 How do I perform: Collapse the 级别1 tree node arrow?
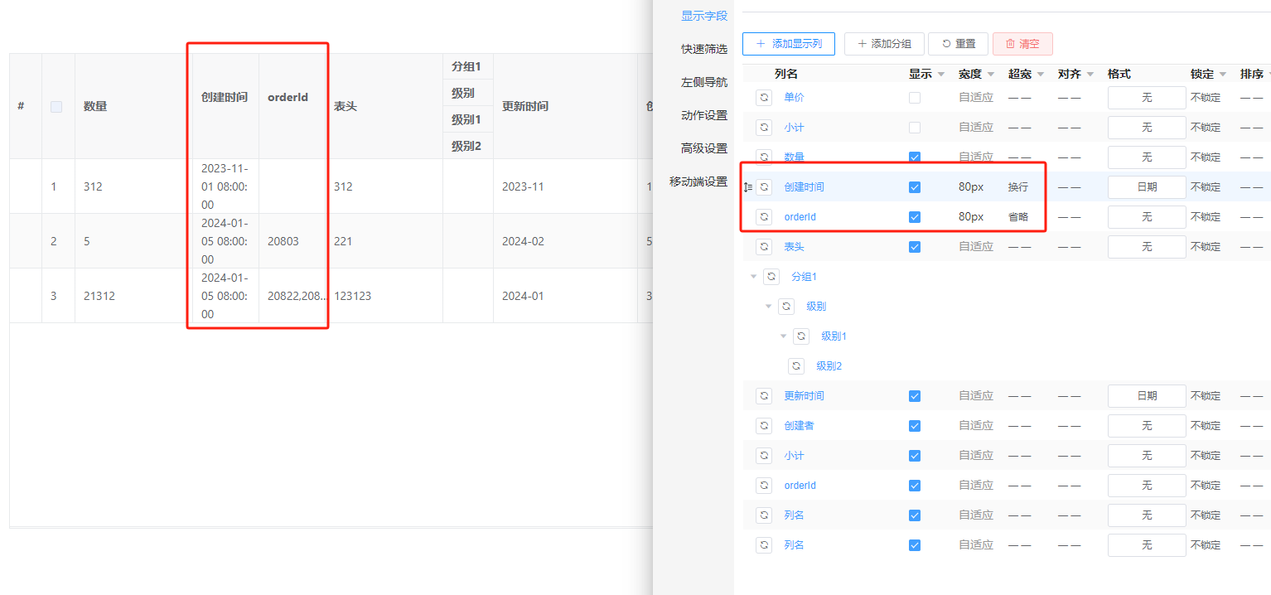pyautogui.click(x=783, y=336)
